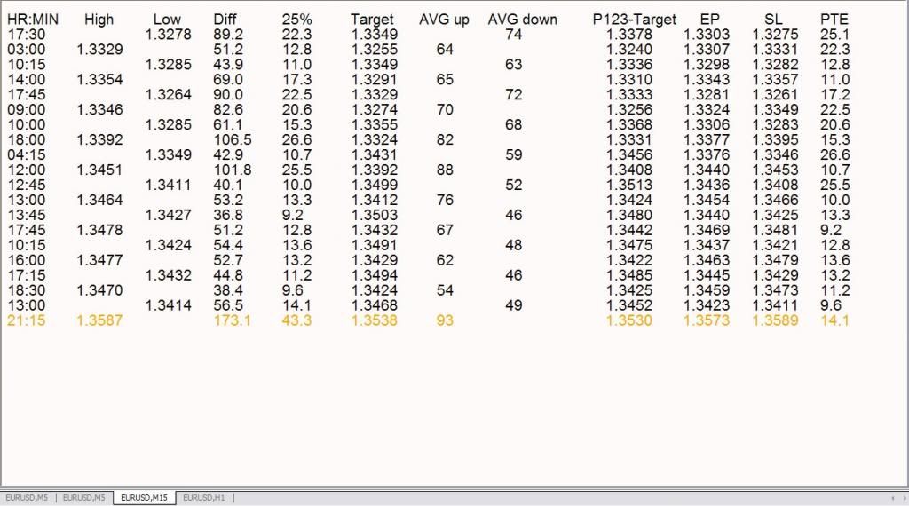Click the 14:00 time entry
Image resolution: width=909 pixels, height=506 pixels.
pyautogui.click(x=26, y=80)
